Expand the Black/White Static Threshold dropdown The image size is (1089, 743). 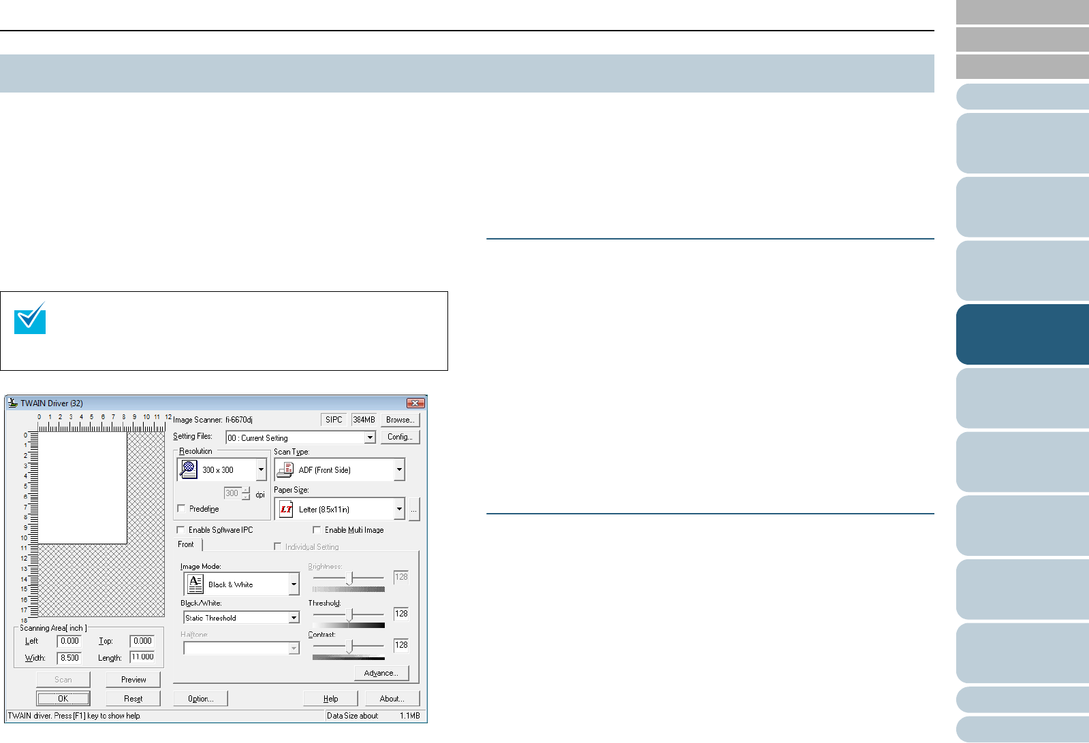coord(294,618)
